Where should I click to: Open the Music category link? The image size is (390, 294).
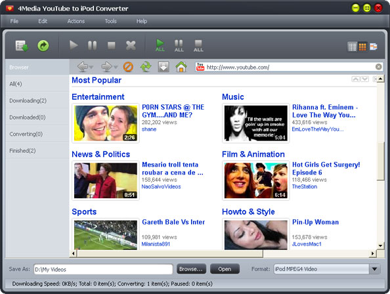click(233, 96)
